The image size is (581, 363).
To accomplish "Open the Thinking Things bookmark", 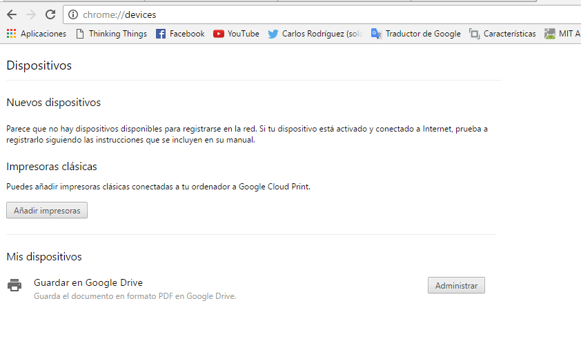I will tap(111, 34).
